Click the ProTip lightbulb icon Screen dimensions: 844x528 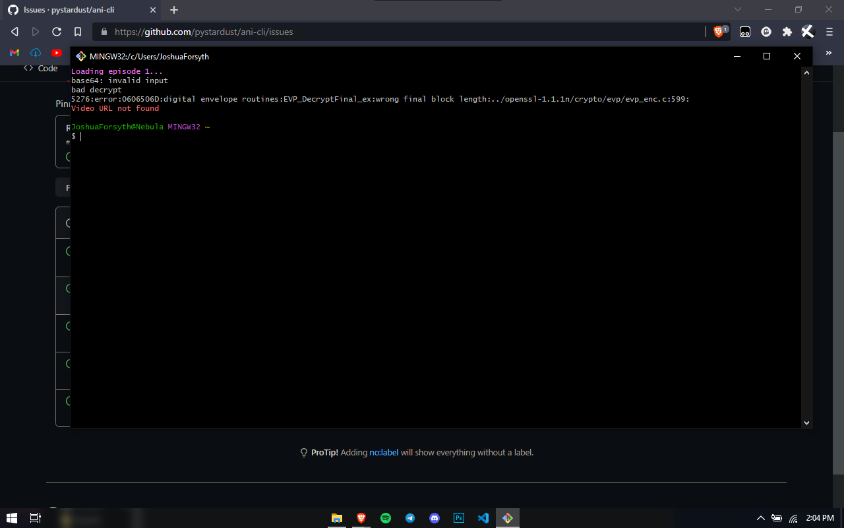(304, 453)
